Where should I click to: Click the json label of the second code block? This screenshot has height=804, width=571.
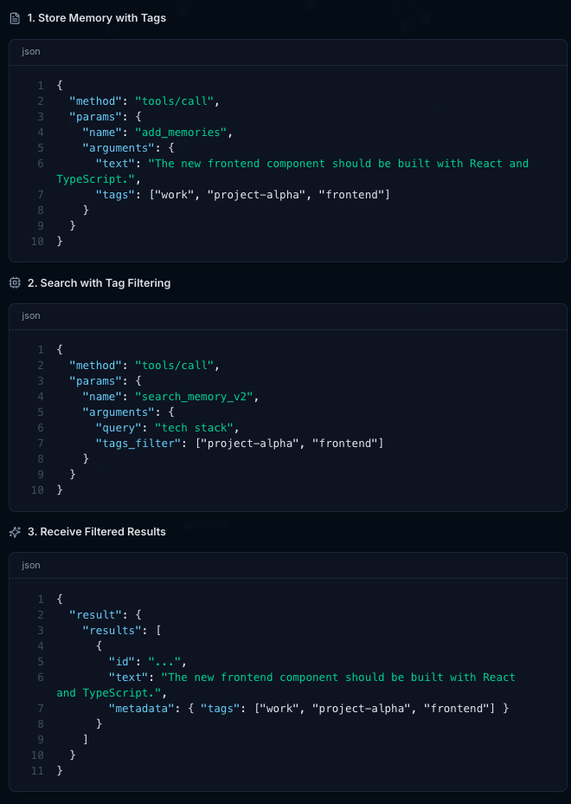tap(31, 315)
